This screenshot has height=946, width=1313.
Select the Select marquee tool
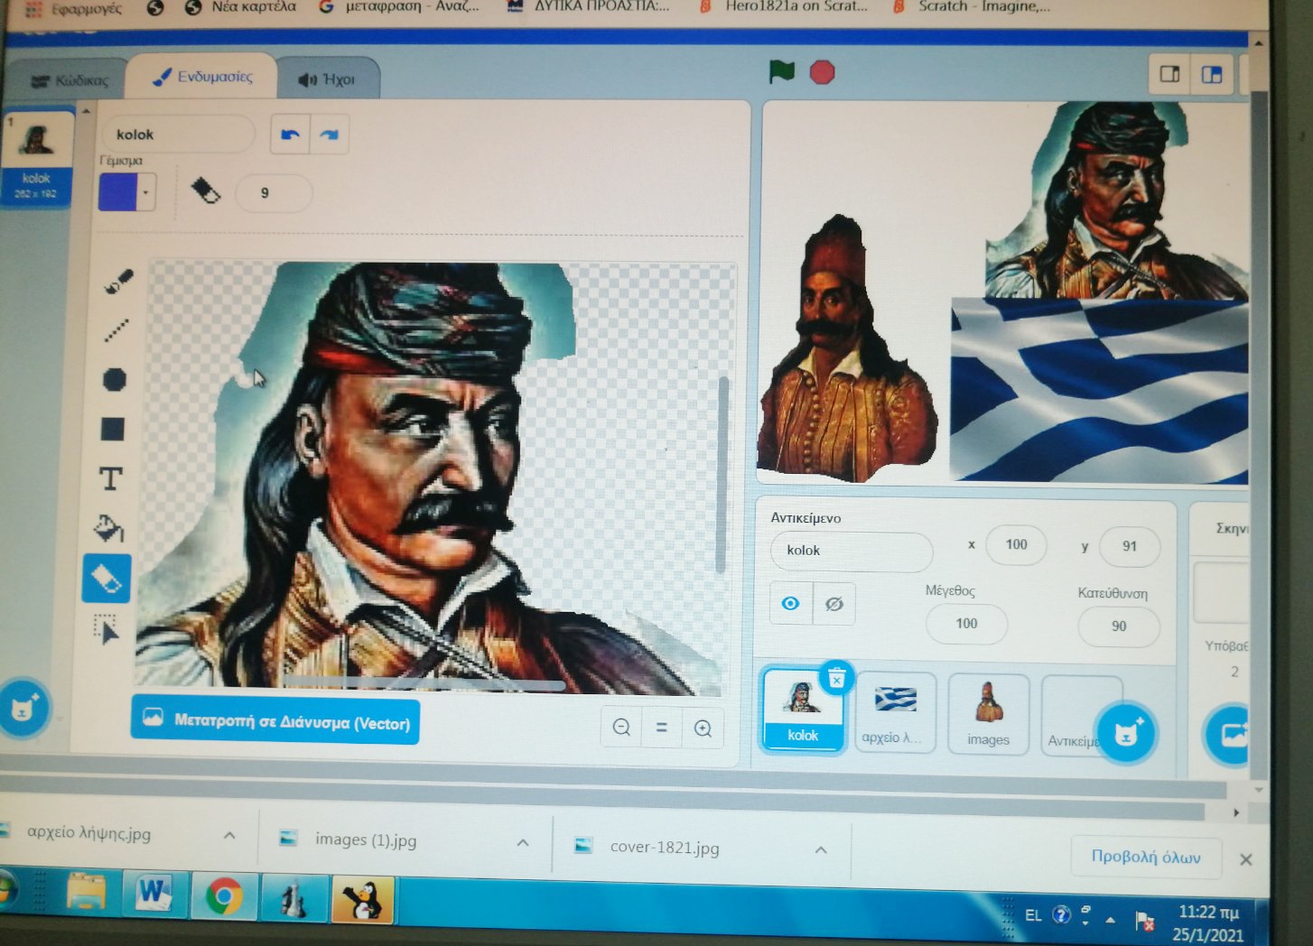107,629
